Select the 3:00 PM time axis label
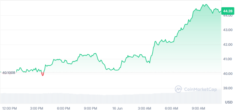 (x=37, y=108)
